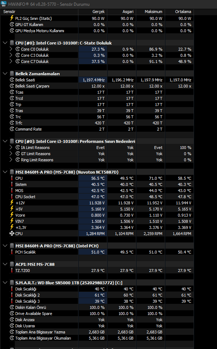
Task: Click the 56.5 °C current CPU temperature value
Action: click(x=98, y=178)
